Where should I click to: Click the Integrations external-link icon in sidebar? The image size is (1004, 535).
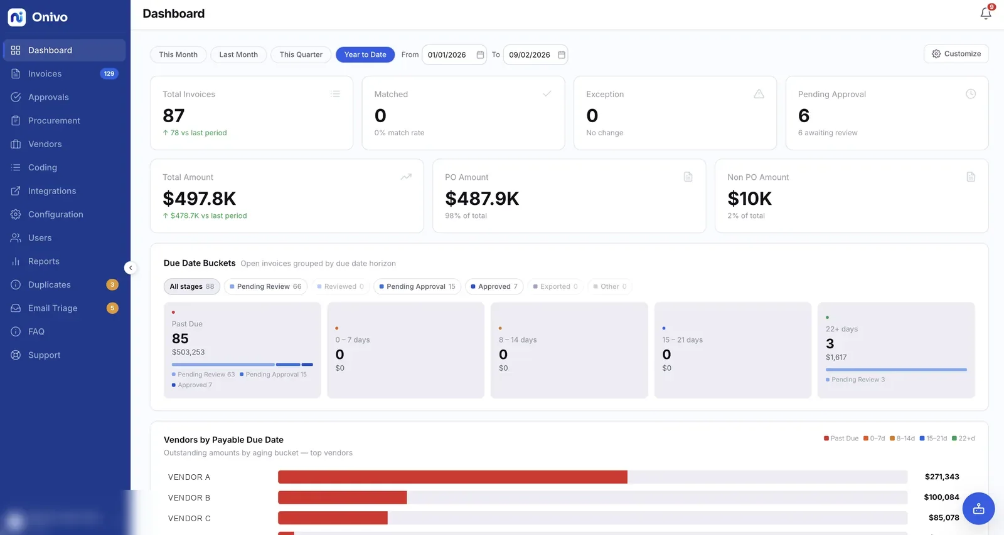click(16, 191)
